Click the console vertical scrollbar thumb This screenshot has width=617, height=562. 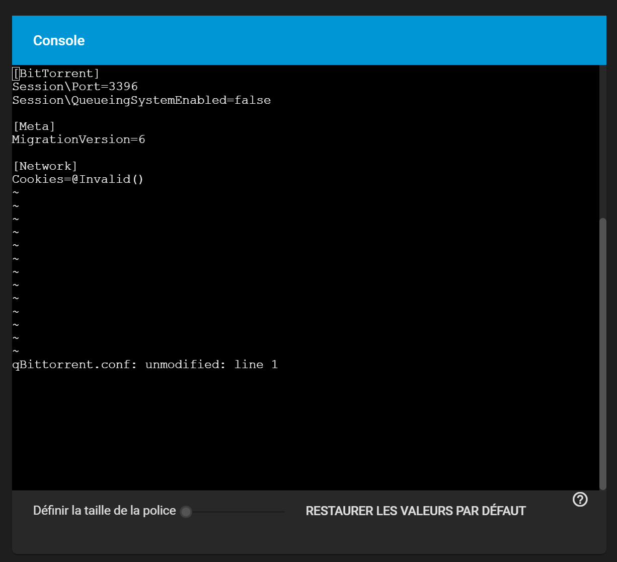[602, 353]
